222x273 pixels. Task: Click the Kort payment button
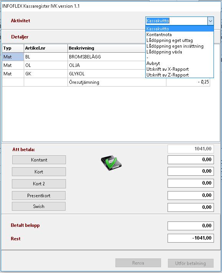[x=39, y=171]
